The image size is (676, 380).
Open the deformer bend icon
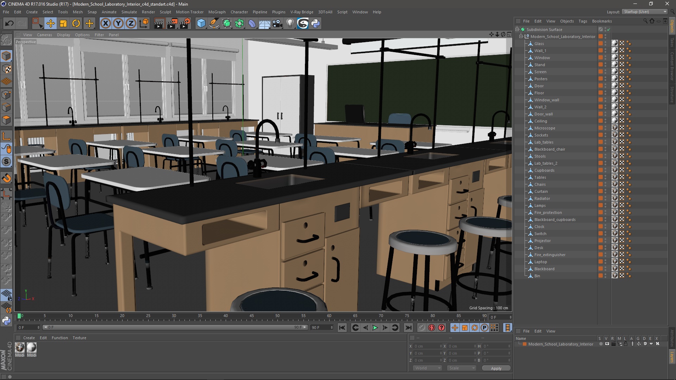tap(252, 24)
